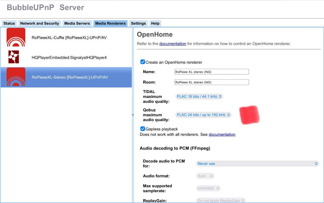Open Qobuz maximum audio quality dropdown
This screenshot has width=324, height=203.
(x=203, y=115)
